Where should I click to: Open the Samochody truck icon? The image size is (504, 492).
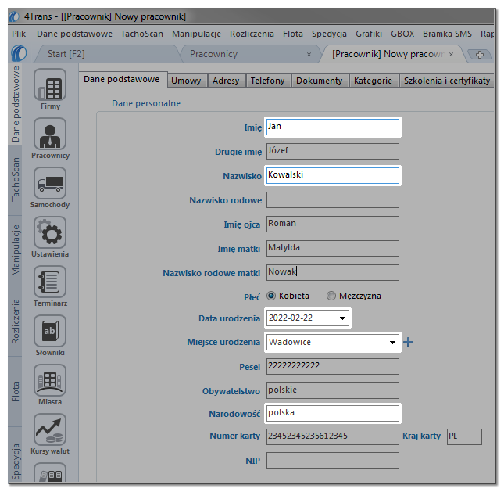50,183
